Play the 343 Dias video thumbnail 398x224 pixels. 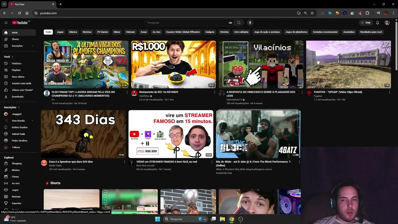(83, 134)
